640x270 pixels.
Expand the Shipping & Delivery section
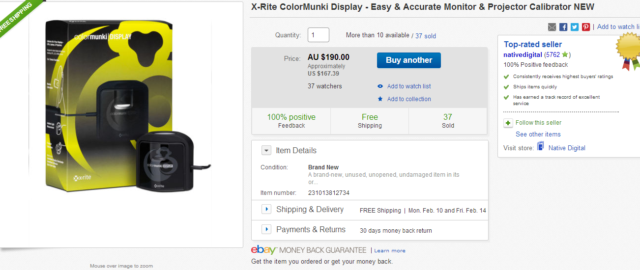tap(266, 210)
